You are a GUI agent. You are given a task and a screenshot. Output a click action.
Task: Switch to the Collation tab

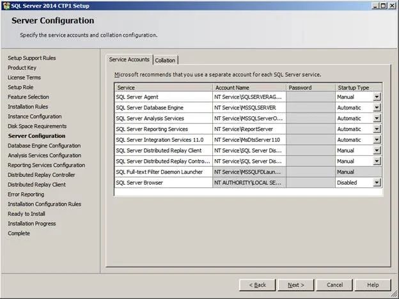[165, 60]
